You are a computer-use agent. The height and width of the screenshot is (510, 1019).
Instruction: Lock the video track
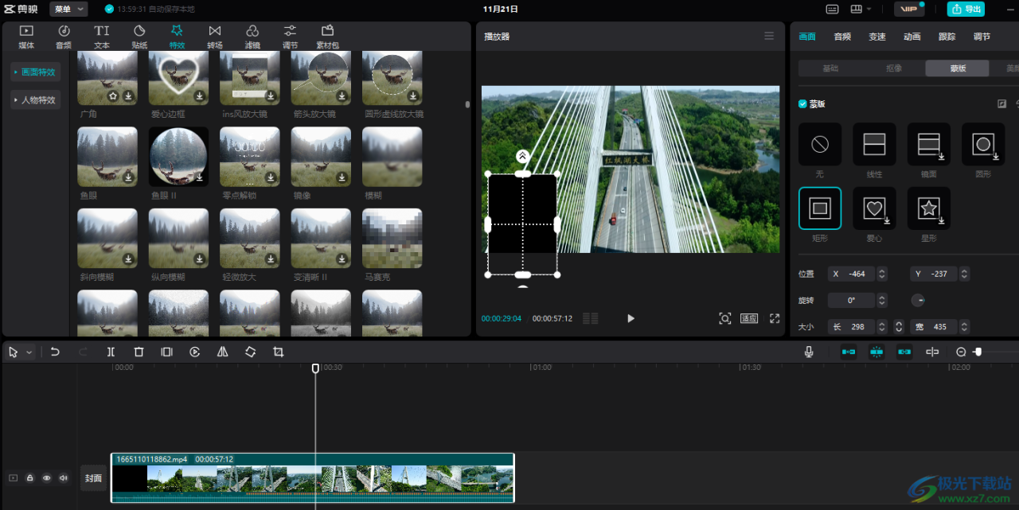point(30,478)
